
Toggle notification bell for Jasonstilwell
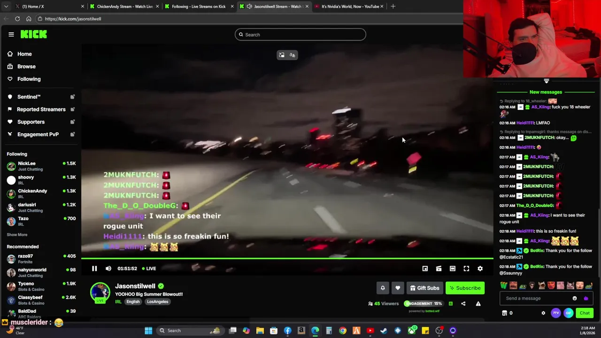pyautogui.click(x=383, y=288)
